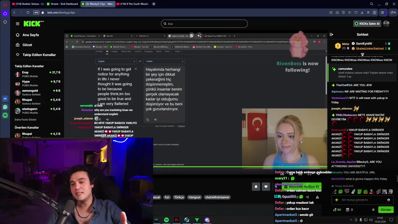
Task: Open Turkish language dropdown in embedded translator
Action: click(x=164, y=61)
